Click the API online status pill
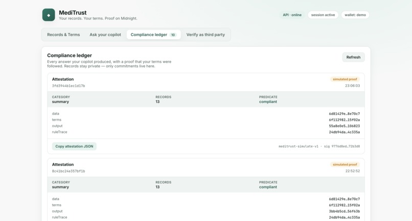The height and width of the screenshot is (221, 412). pyautogui.click(x=292, y=15)
